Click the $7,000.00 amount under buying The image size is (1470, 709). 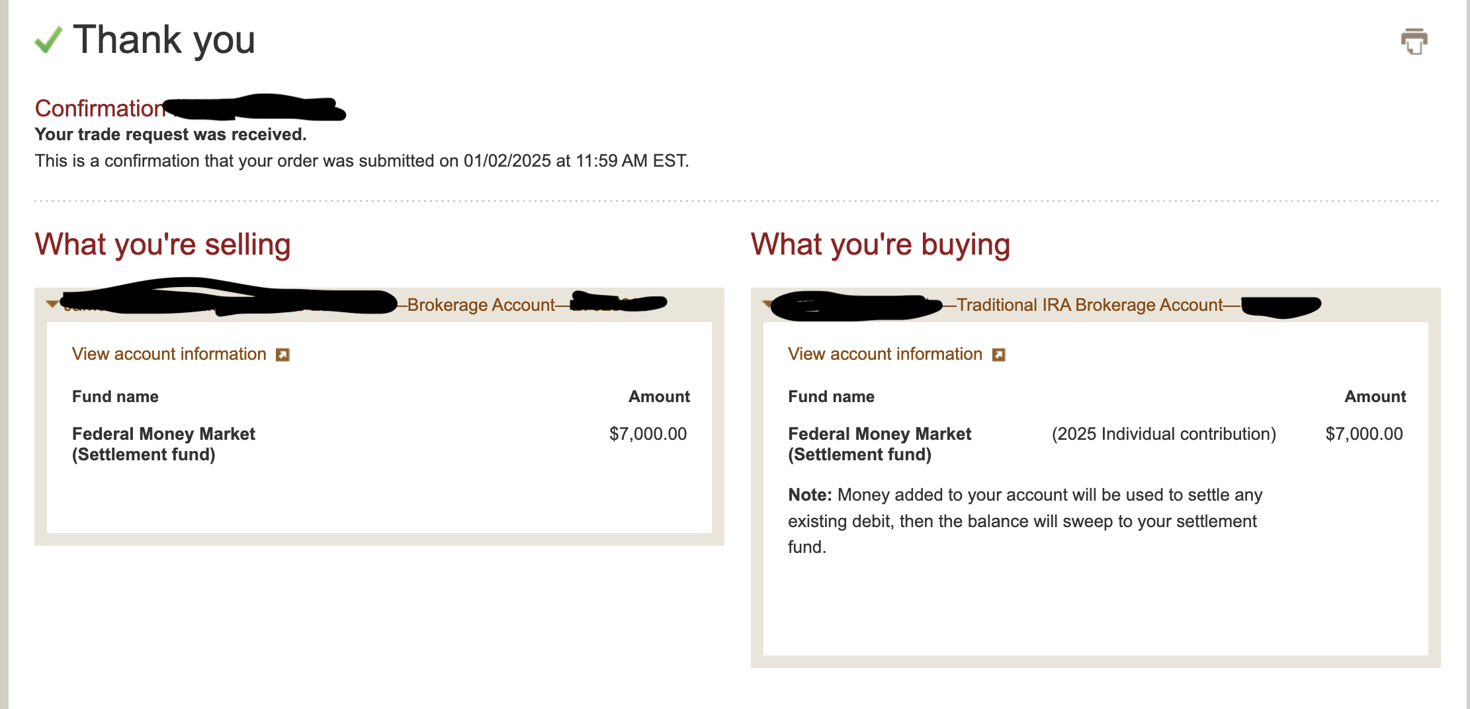pos(1363,434)
